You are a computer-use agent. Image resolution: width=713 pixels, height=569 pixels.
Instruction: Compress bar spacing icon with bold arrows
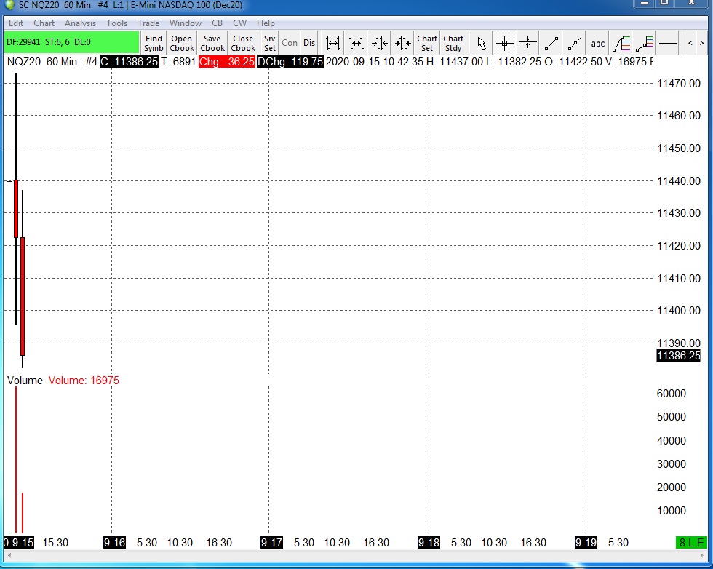(x=403, y=43)
